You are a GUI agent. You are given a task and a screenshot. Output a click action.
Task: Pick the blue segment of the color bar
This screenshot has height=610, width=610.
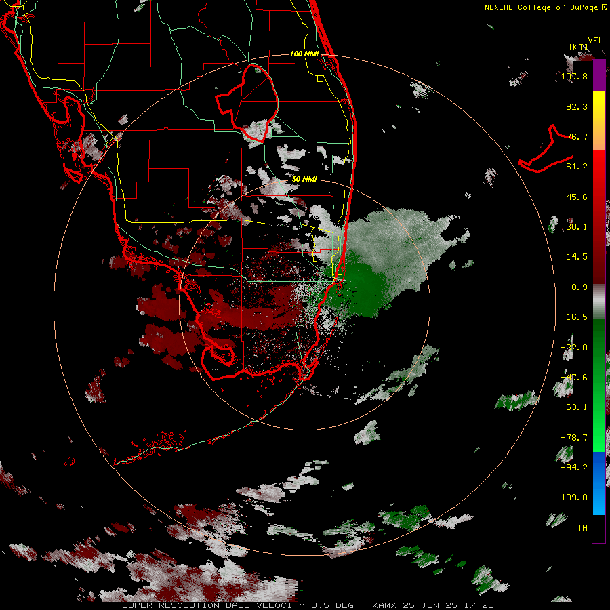598,483
